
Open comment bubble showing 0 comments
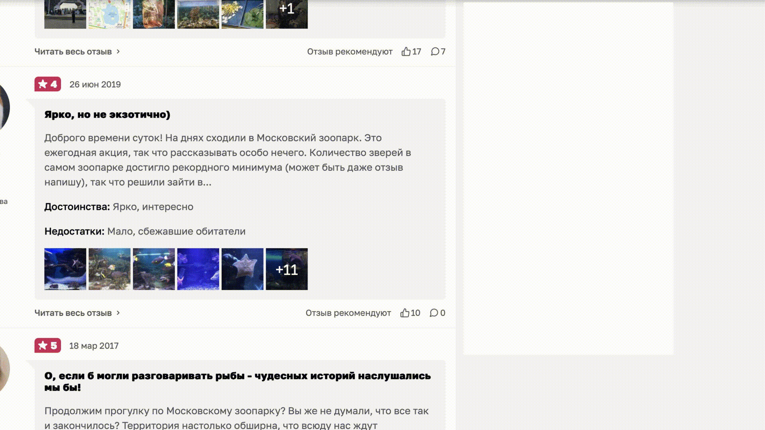click(x=434, y=313)
